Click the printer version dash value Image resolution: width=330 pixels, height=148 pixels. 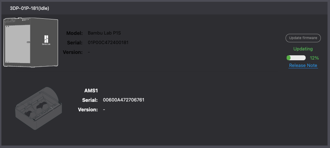pyautogui.click(x=89, y=52)
